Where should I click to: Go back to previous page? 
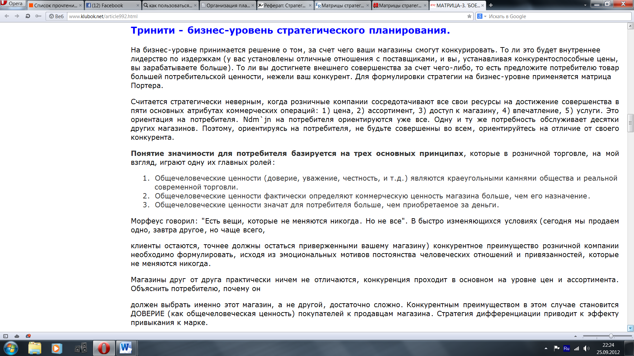7,16
